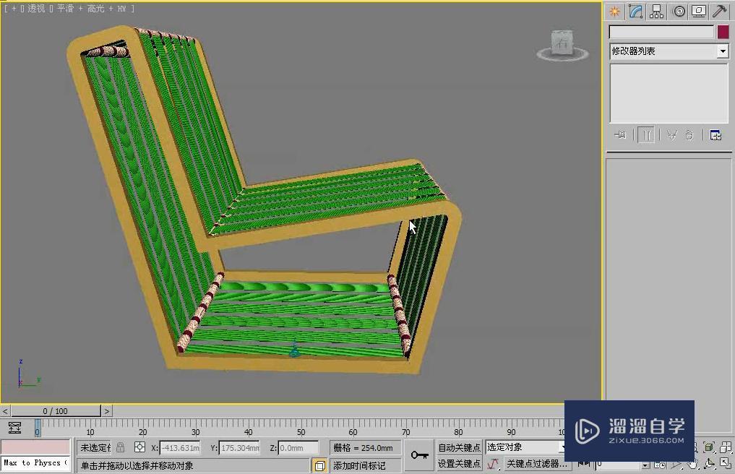Click default key tangent curve icon
This screenshot has width=735, height=474.
[x=493, y=464]
